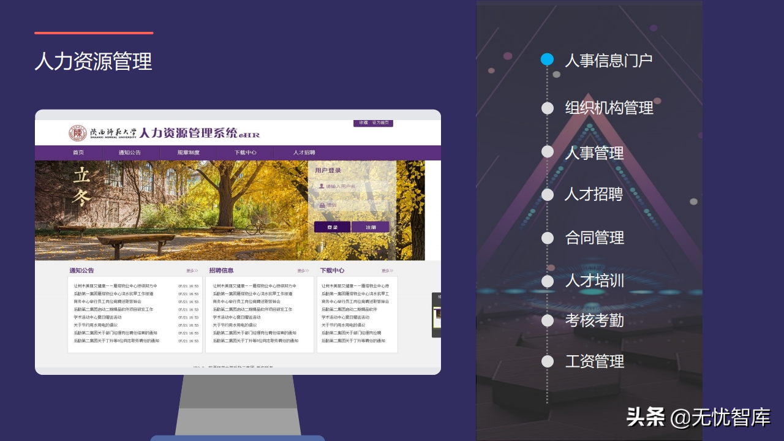
Task: Click the 设为首页 link at top right
Action: pos(382,123)
